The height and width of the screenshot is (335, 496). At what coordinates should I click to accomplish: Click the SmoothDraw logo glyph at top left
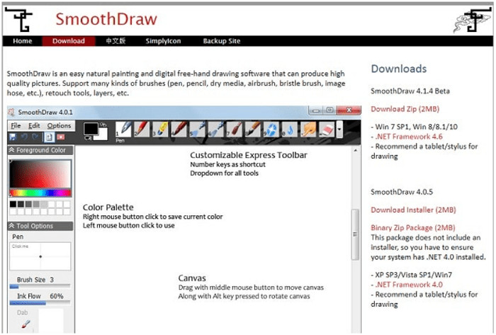20,20
